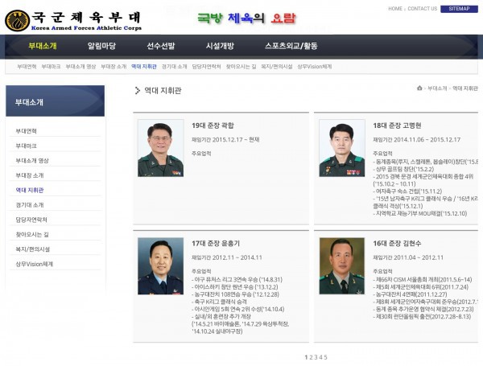Go to page 1 in pagination
Viewport: 483px width, 366px height.
click(306, 357)
